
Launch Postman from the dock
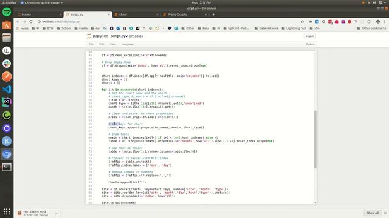click(x=7, y=77)
